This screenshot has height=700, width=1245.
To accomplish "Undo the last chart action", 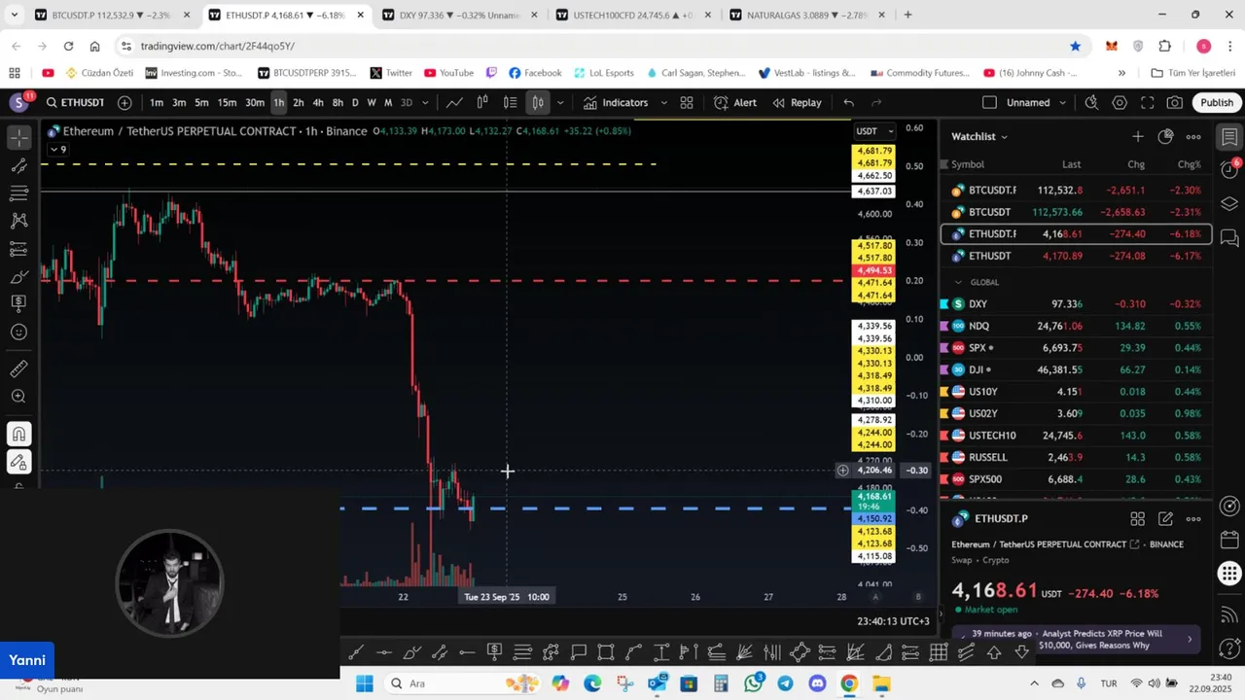I will coord(849,102).
